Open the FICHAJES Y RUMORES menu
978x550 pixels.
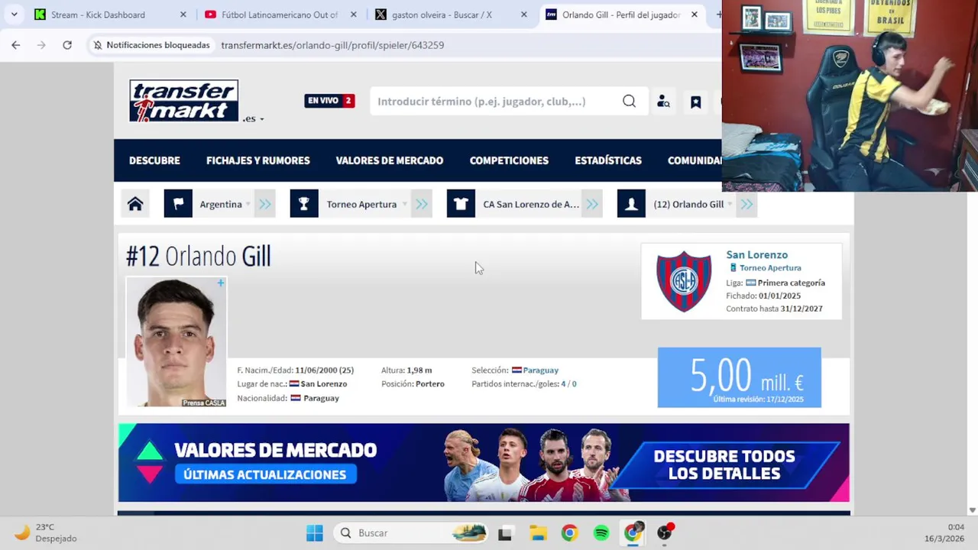point(258,160)
